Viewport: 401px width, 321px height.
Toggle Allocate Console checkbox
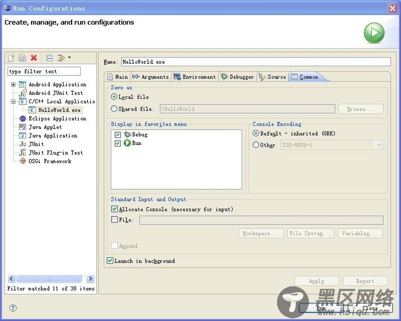pyautogui.click(x=114, y=209)
